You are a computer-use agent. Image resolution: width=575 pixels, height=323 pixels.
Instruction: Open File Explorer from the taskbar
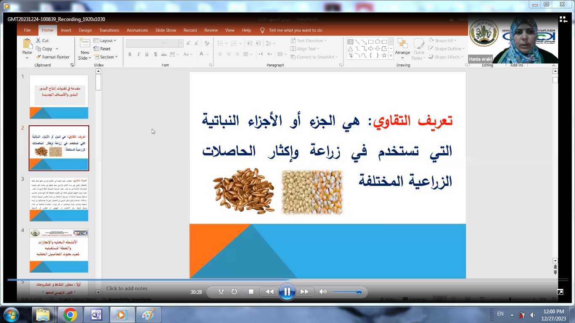(x=43, y=315)
